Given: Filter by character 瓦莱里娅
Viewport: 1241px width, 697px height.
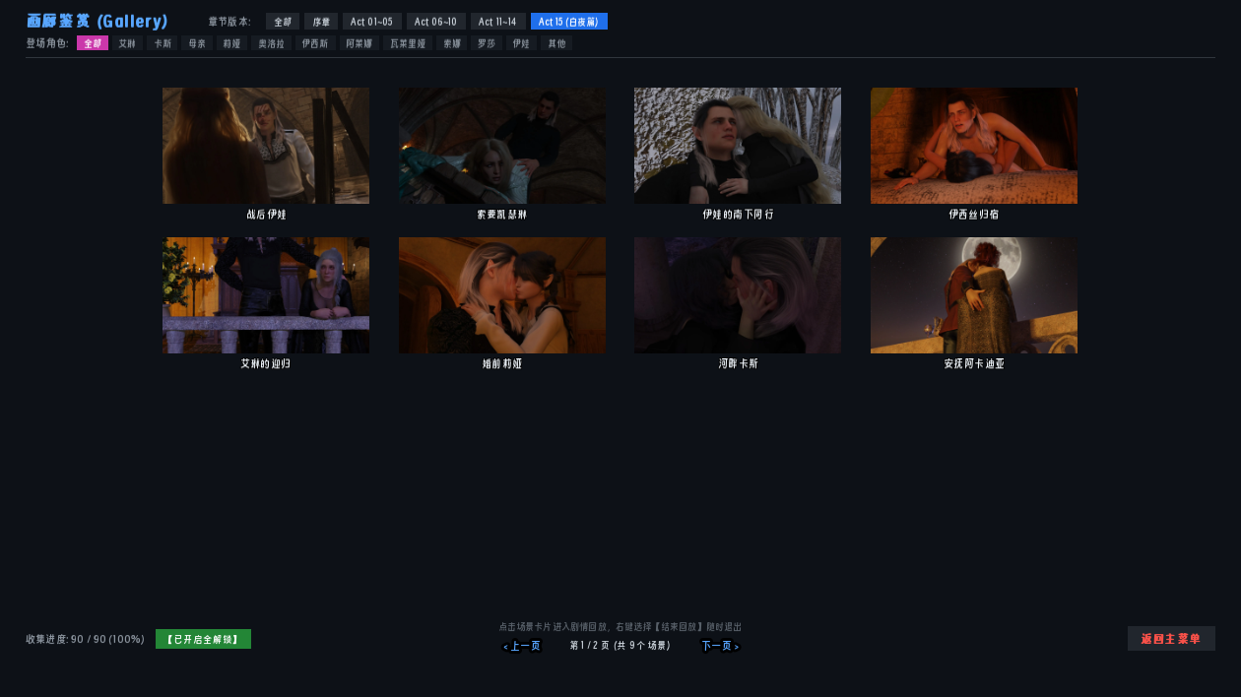Looking at the screenshot, I should tap(408, 43).
